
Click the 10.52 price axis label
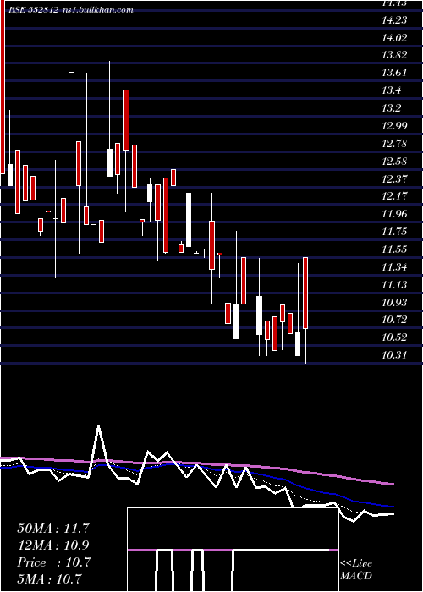pos(394,337)
